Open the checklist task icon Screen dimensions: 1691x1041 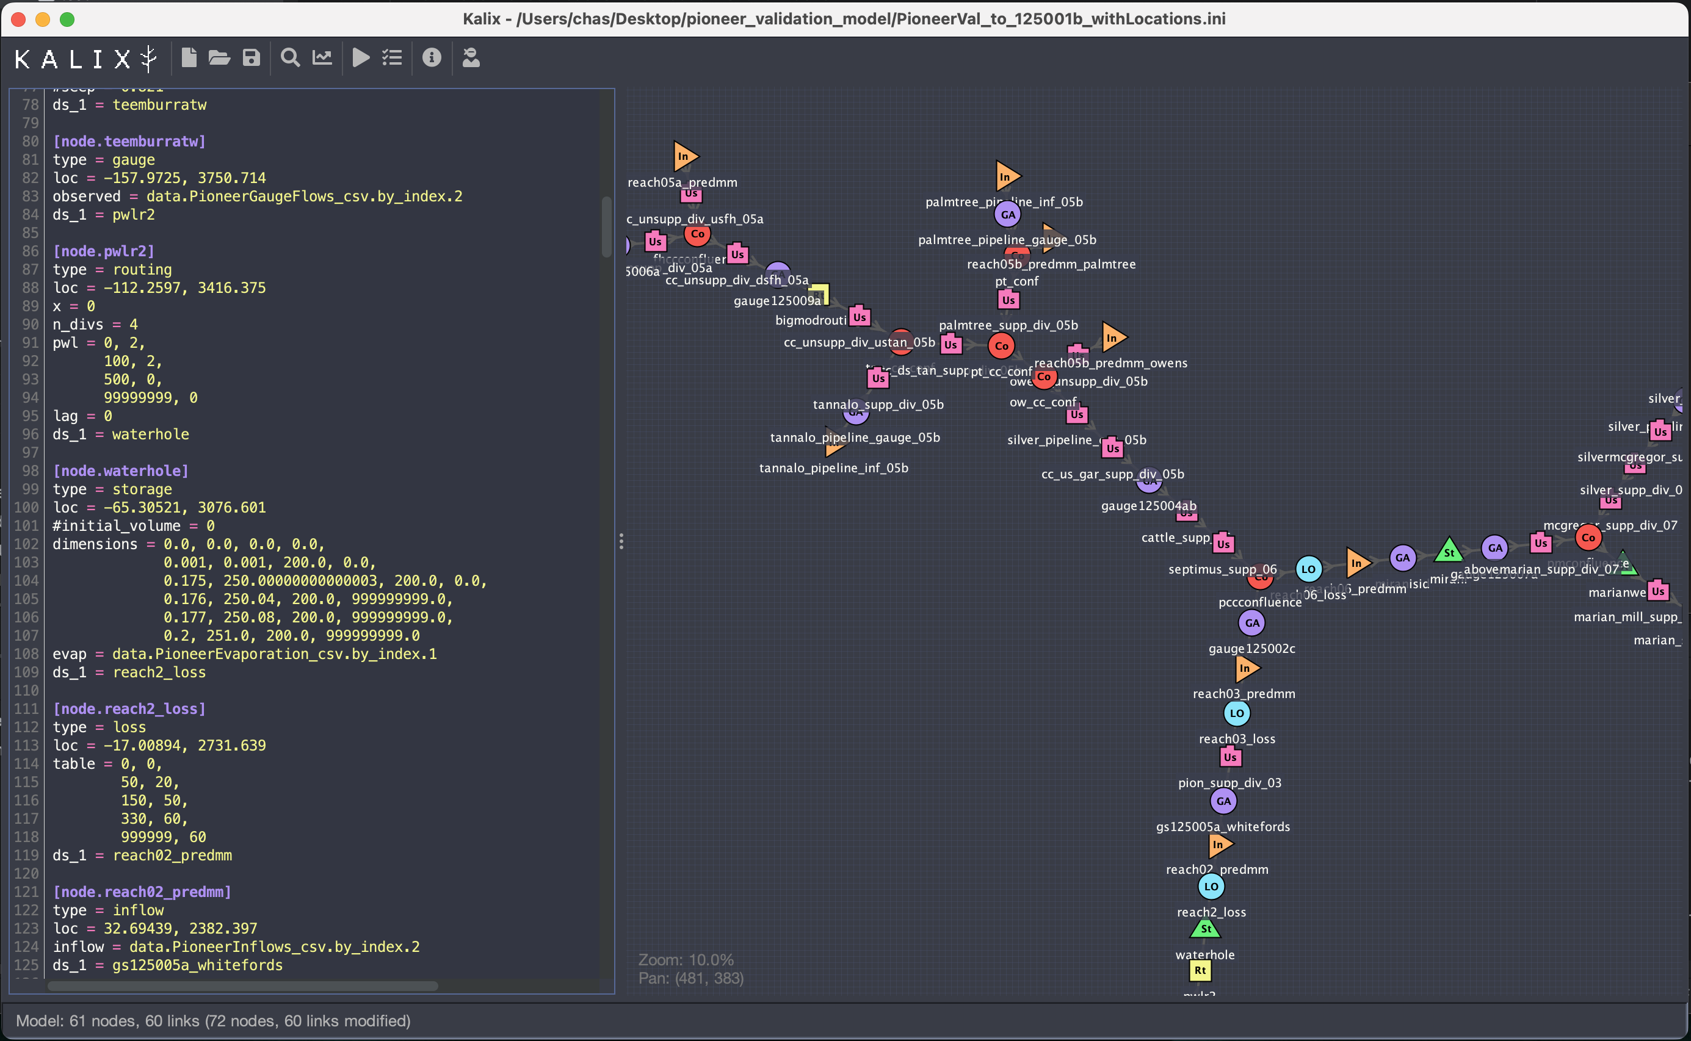pyautogui.click(x=392, y=57)
